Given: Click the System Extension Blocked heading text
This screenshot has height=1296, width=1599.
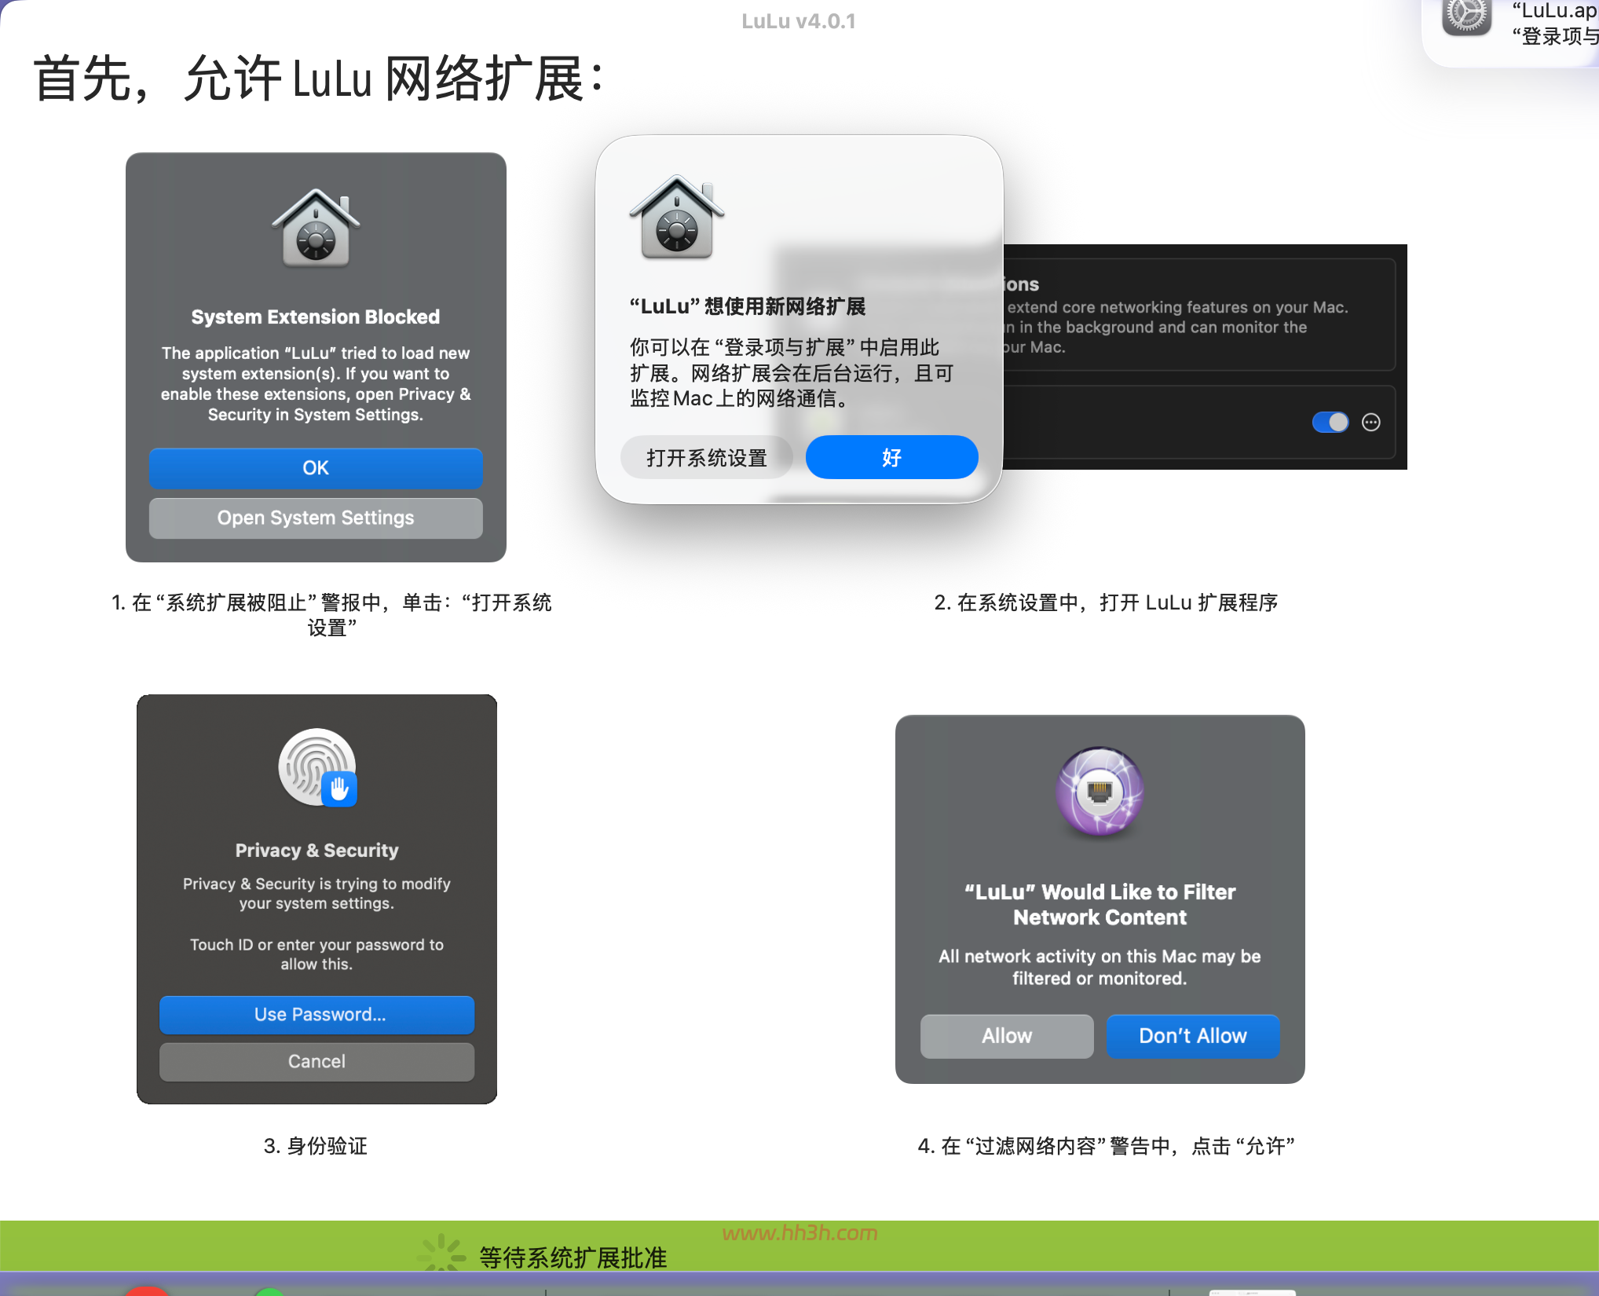Looking at the screenshot, I should point(316,317).
